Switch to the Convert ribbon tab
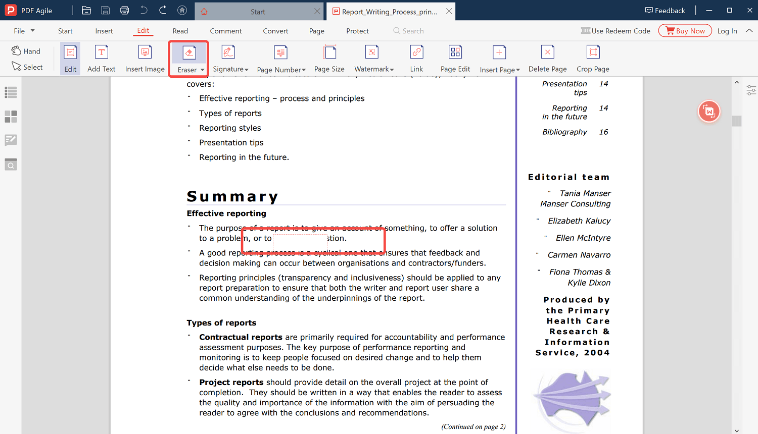The width and height of the screenshot is (758, 434). (x=275, y=31)
